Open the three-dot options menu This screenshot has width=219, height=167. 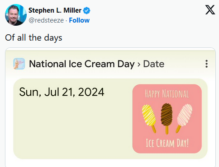(x=207, y=64)
